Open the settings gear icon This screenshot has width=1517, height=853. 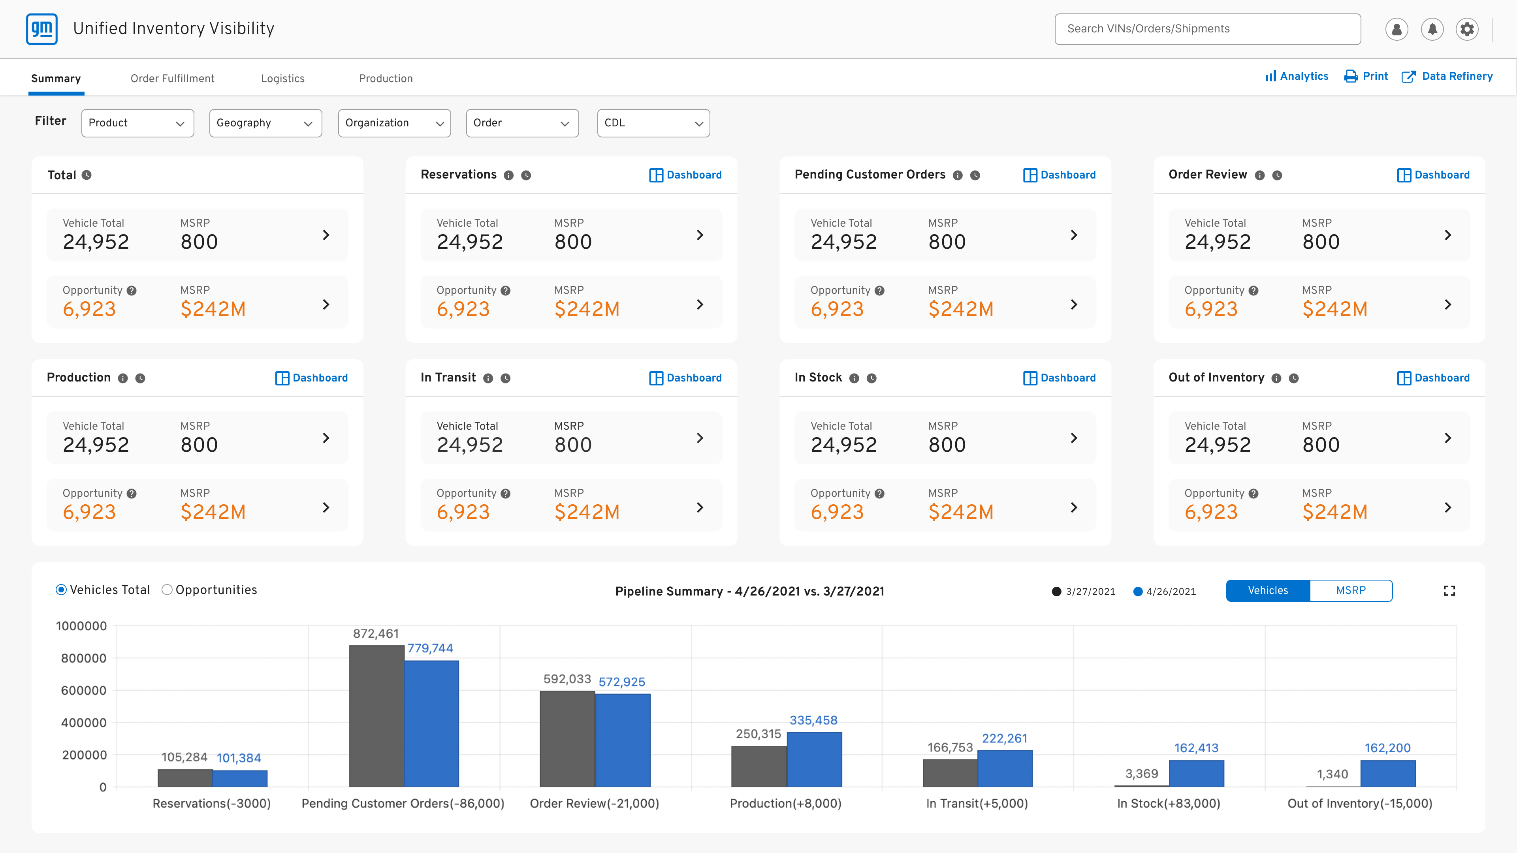pos(1467,29)
